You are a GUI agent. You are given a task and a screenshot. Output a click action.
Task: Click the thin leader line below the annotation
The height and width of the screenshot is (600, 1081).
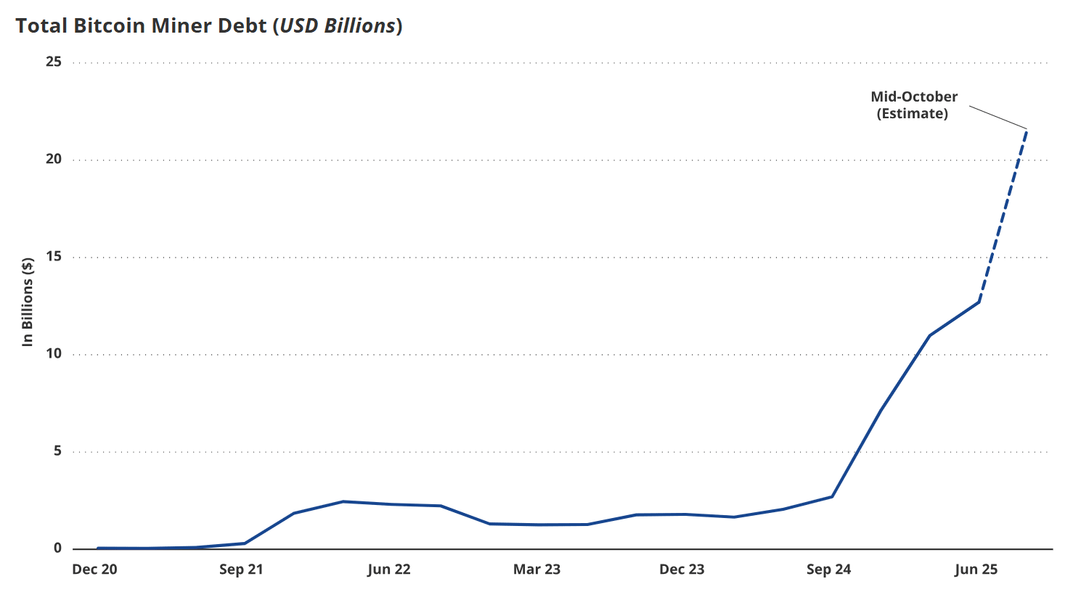[998, 118]
